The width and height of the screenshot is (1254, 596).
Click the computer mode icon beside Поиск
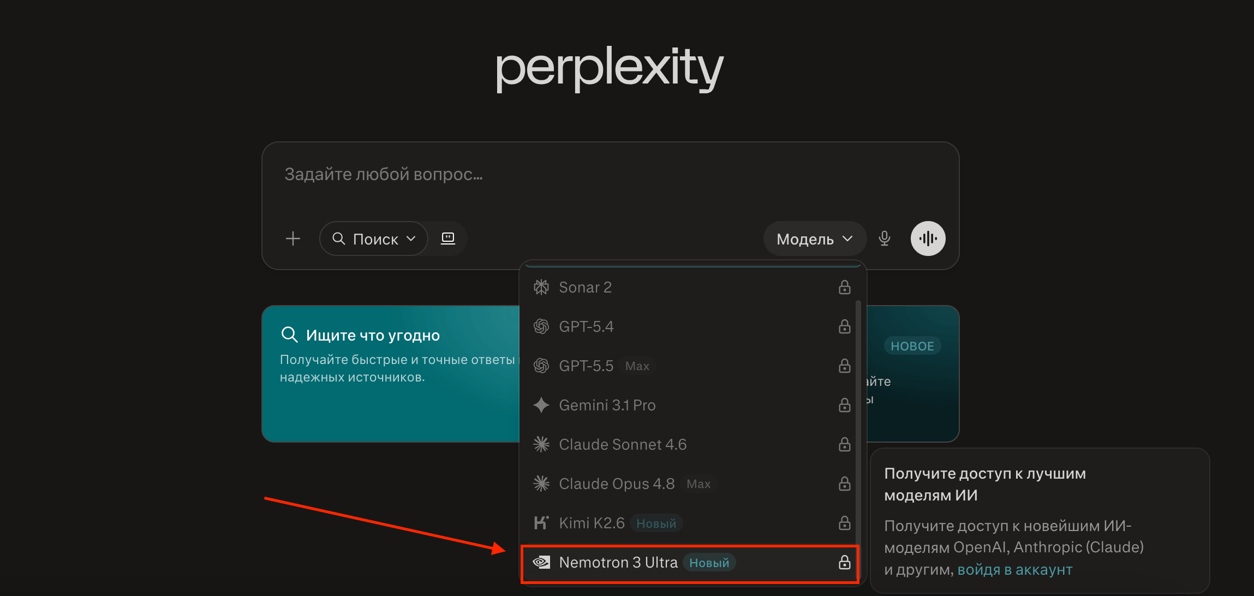(448, 239)
